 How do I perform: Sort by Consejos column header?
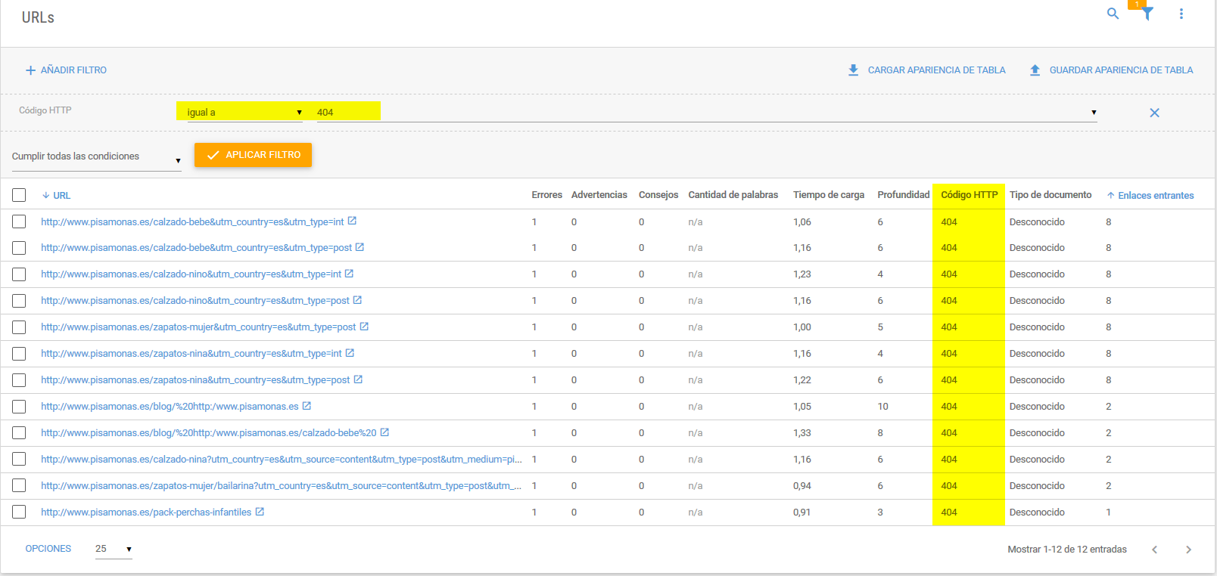658,194
